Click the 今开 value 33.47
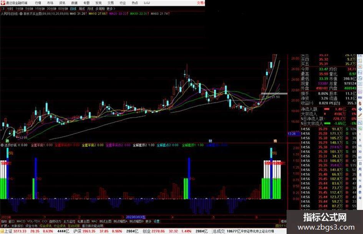This screenshot has height=234, width=363. pyautogui.click(x=323, y=69)
